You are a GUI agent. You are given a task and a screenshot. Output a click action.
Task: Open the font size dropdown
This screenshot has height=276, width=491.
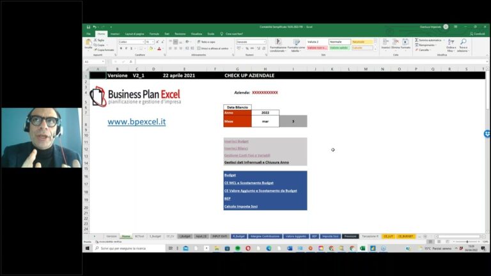(153, 42)
